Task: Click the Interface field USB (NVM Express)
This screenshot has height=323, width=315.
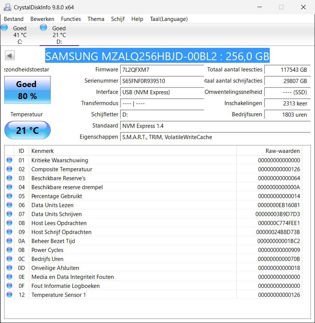Action: (162, 92)
